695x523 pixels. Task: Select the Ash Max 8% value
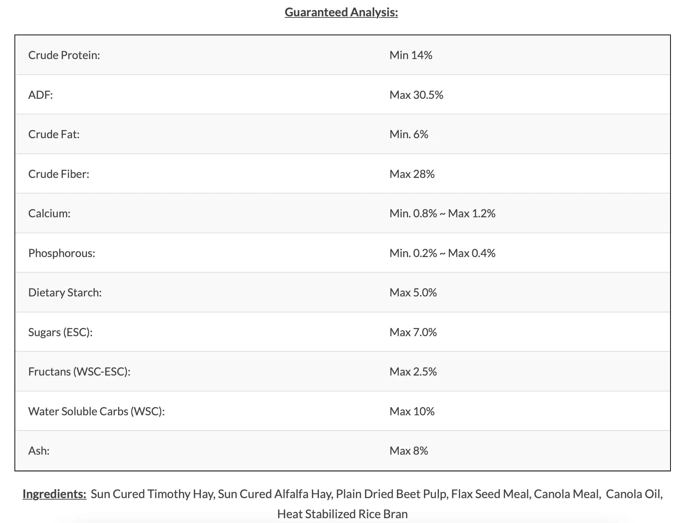click(409, 451)
